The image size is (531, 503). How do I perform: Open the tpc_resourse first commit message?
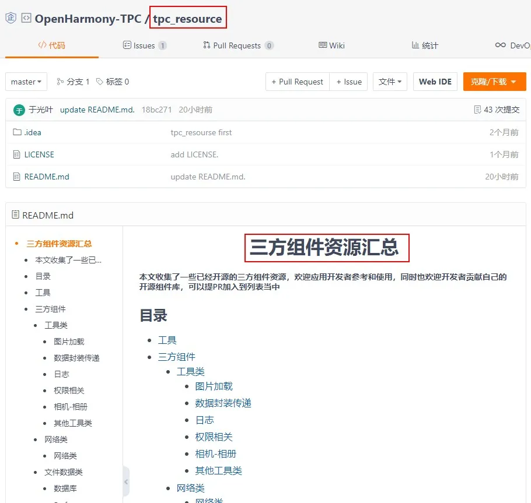[x=201, y=132]
